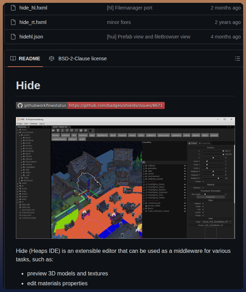Open the HIDE editor screenshot image

coord(125,178)
